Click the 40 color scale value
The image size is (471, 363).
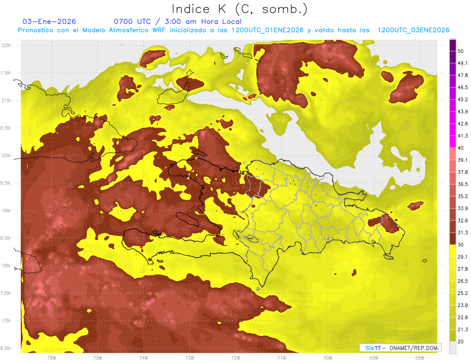coord(461,148)
